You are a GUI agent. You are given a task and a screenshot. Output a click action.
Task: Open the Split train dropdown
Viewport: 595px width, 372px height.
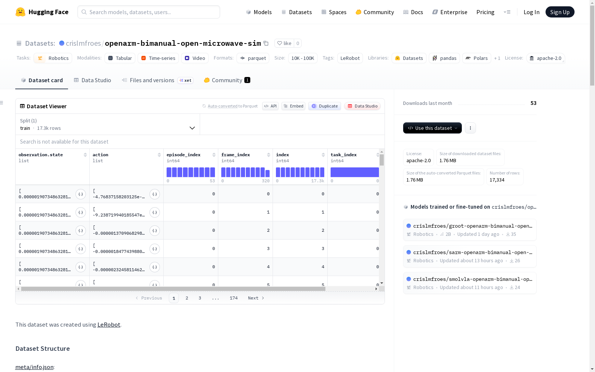click(108, 124)
